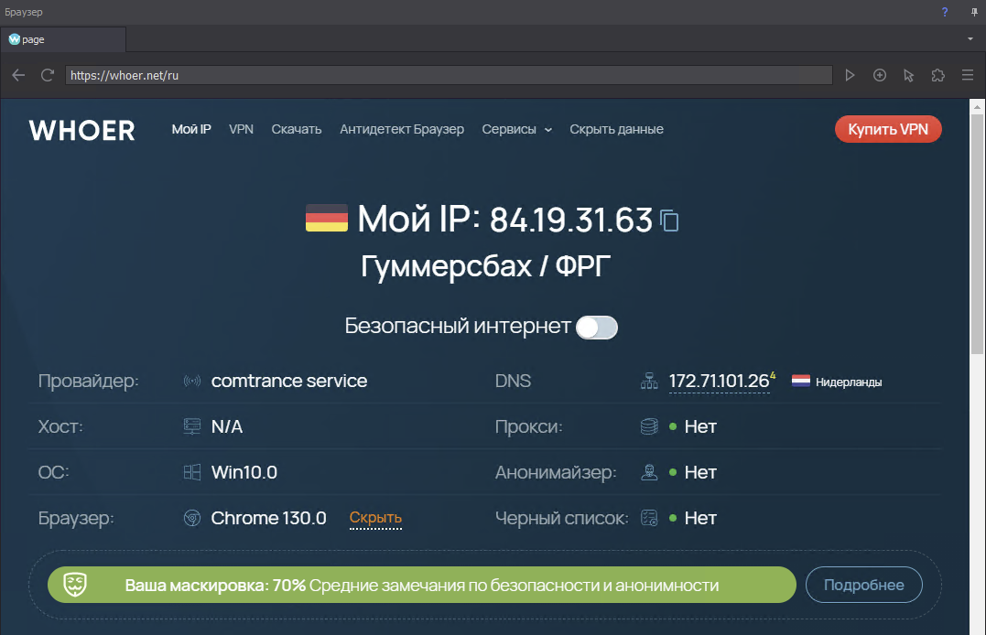Click the blacklist checklist icon

649,518
